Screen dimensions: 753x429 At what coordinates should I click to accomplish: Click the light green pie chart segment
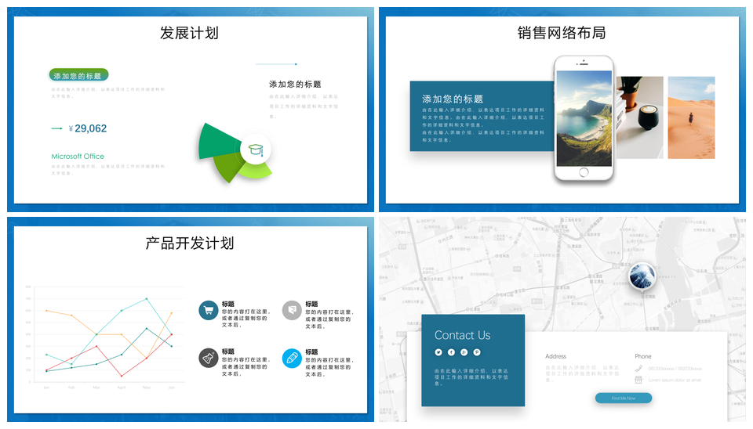(x=256, y=171)
